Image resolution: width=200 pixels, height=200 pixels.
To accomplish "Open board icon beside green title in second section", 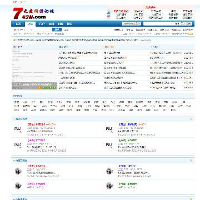I will tap(110, 186).
